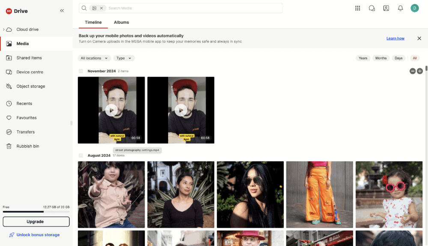The height and width of the screenshot is (246, 428).
Task: Open the chat icon in header
Action: click(372, 8)
